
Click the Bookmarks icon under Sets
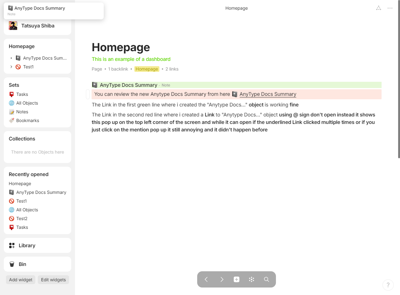[12, 120]
